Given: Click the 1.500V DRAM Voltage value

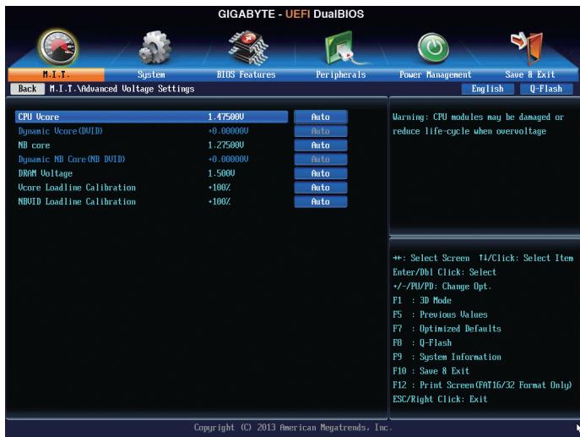Looking at the screenshot, I should tap(221, 173).
